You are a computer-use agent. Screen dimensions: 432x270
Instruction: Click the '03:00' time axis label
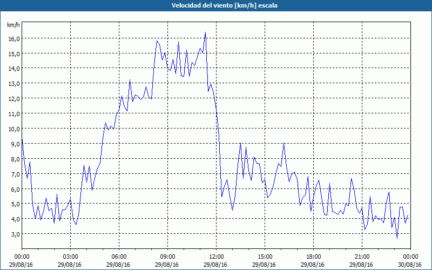click(71, 257)
